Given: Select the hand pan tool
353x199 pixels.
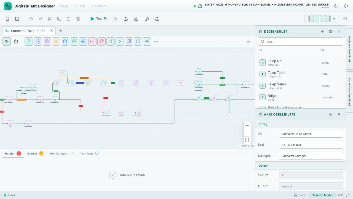Looking at the screenshot, I should (x=16, y=41).
